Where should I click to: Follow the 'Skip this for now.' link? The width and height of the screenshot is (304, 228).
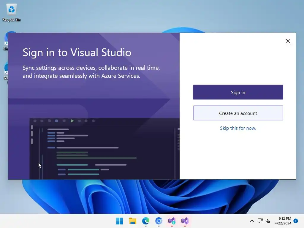tap(238, 128)
